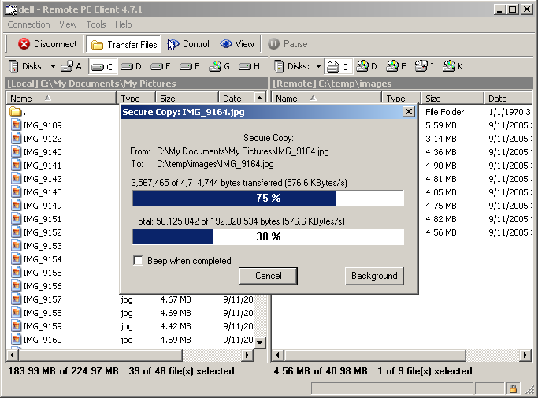Click the local horizontal scrollbar left arrow
The width and height of the screenshot is (538, 398).
(x=13, y=355)
